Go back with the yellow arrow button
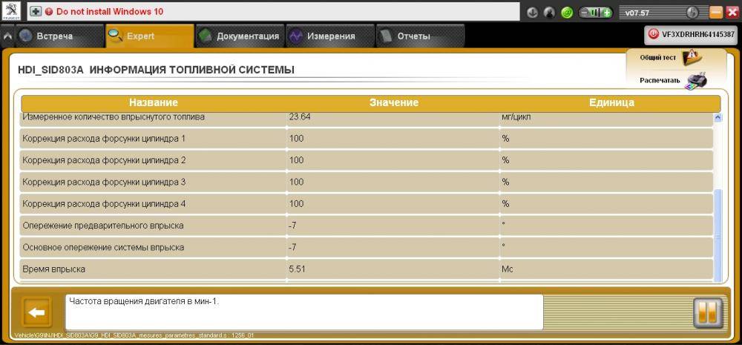This screenshot has width=742, height=345. (36, 312)
